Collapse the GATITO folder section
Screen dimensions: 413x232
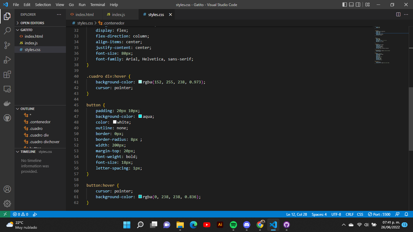(x=40, y=30)
